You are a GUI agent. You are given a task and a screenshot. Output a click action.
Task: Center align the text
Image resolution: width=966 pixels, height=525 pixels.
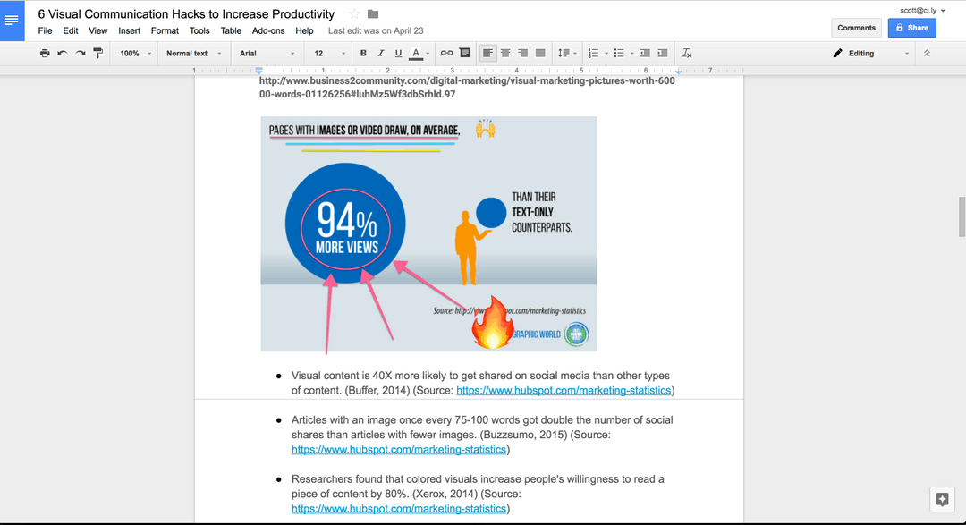[x=505, y=54]
